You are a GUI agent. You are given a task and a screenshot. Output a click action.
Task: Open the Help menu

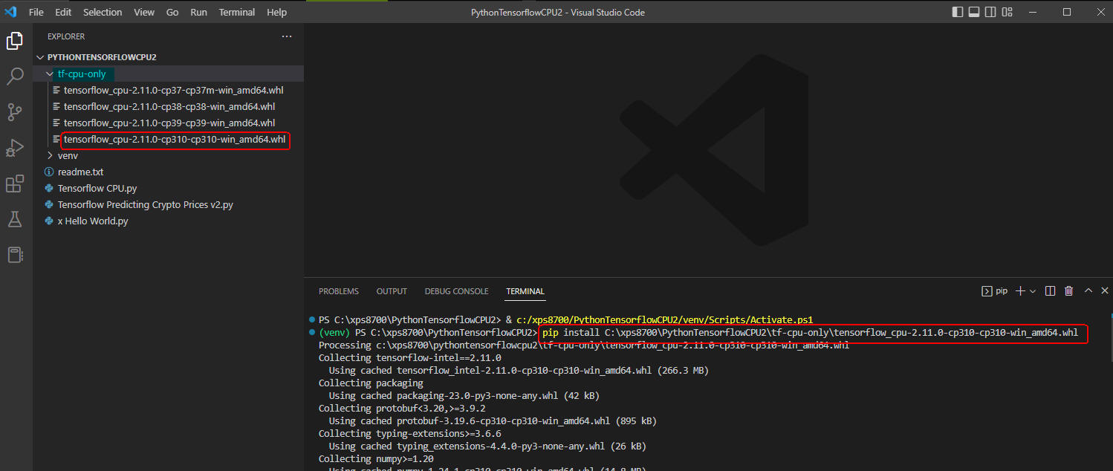pos(276,12)
